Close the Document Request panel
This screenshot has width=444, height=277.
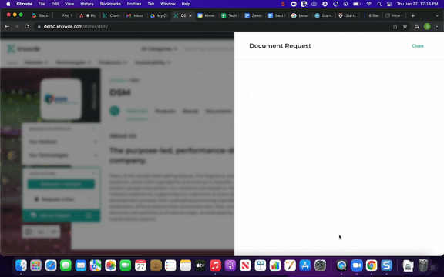tap(417, 46)
